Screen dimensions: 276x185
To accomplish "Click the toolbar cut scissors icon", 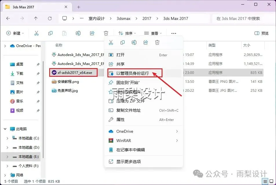I will click(x=36, y=33).
